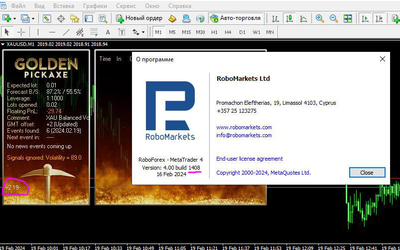Select the M1 timeframe

158,32
